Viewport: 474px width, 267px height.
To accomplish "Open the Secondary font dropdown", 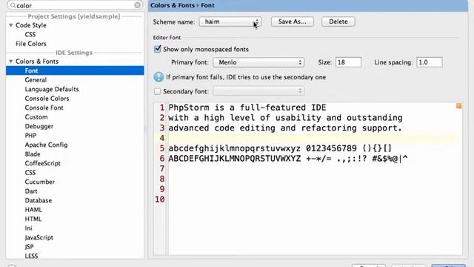I will tap(258, 90).
